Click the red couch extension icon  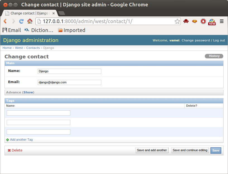pyautogui.click(x=186, y=21)
